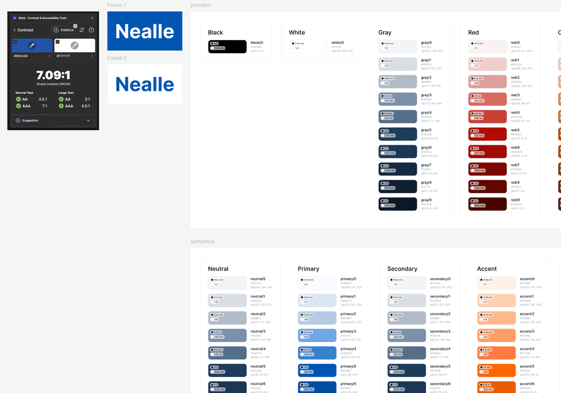Click the white/0 color swatch
Viewport: 561px width, 393px height.
[308, 47]
